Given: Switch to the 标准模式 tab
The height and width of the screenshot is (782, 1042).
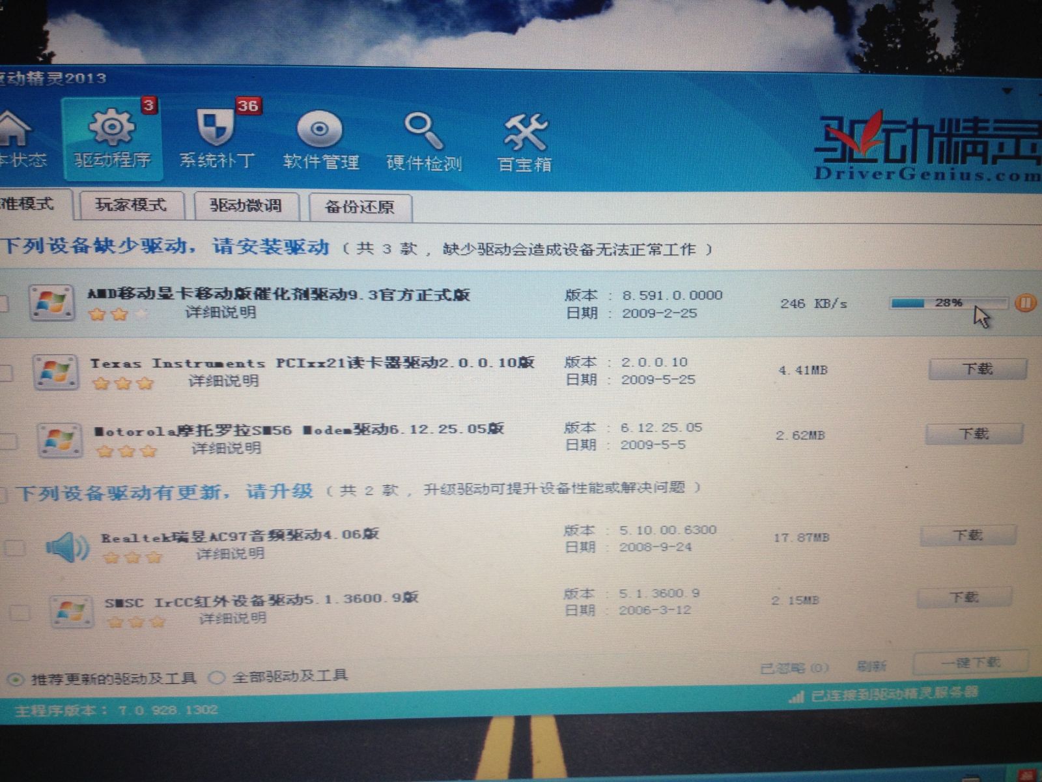Looking at the screenshot, I should coord(33,205).
